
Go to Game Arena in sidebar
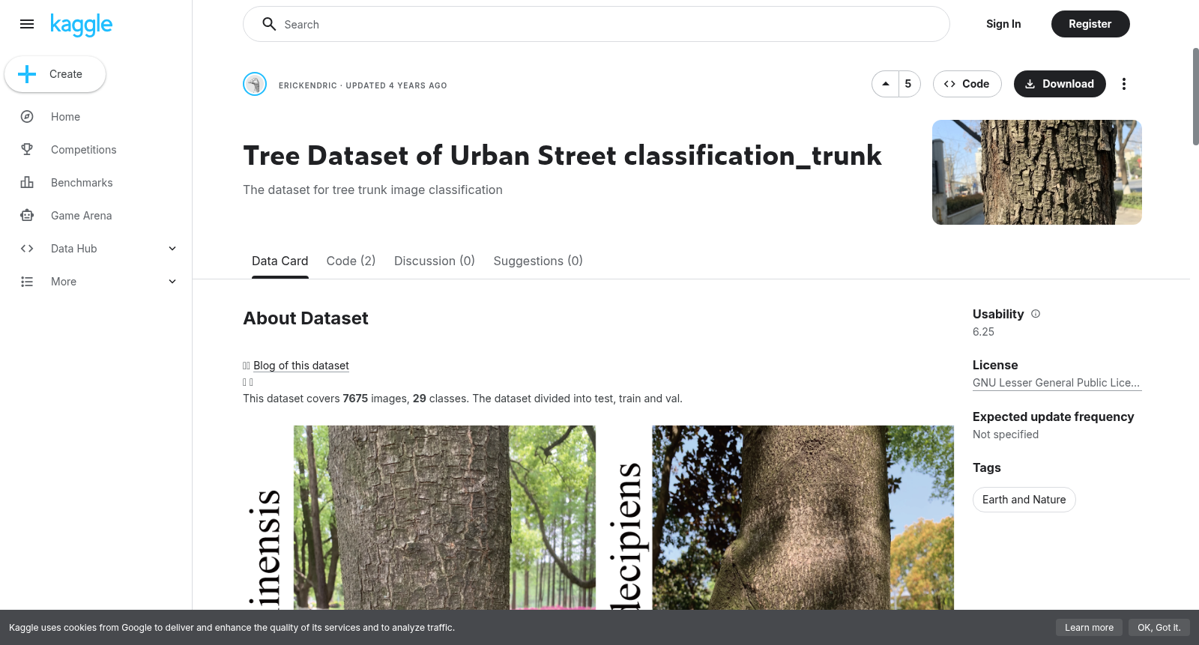click(x=82, y=216)
